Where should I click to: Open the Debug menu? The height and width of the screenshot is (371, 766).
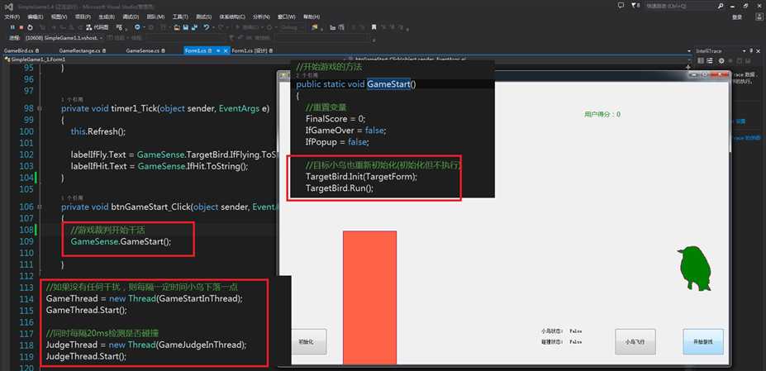coord(131,17)
